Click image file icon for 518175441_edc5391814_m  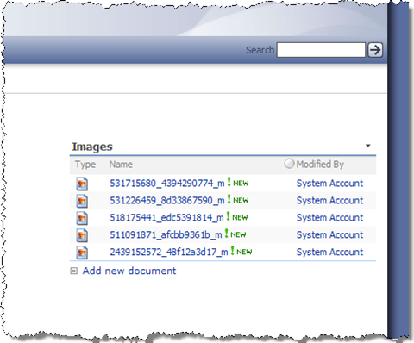click(82, 218)
